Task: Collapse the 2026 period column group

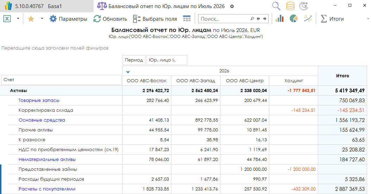Action: coord(128,71)
